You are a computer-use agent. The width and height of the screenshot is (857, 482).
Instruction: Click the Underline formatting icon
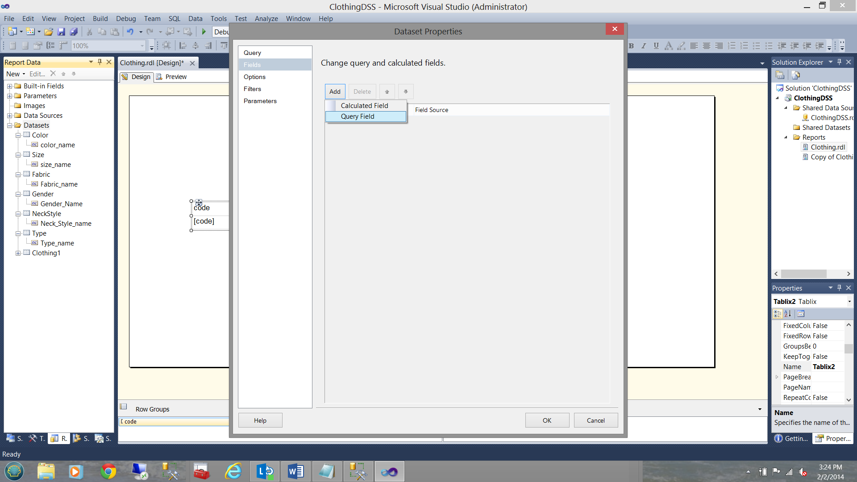pos(656,46)
